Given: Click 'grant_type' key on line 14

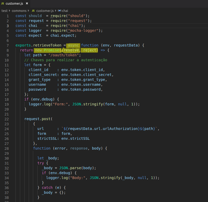Looking at the screenshot, I should click(x=40, y=80).
